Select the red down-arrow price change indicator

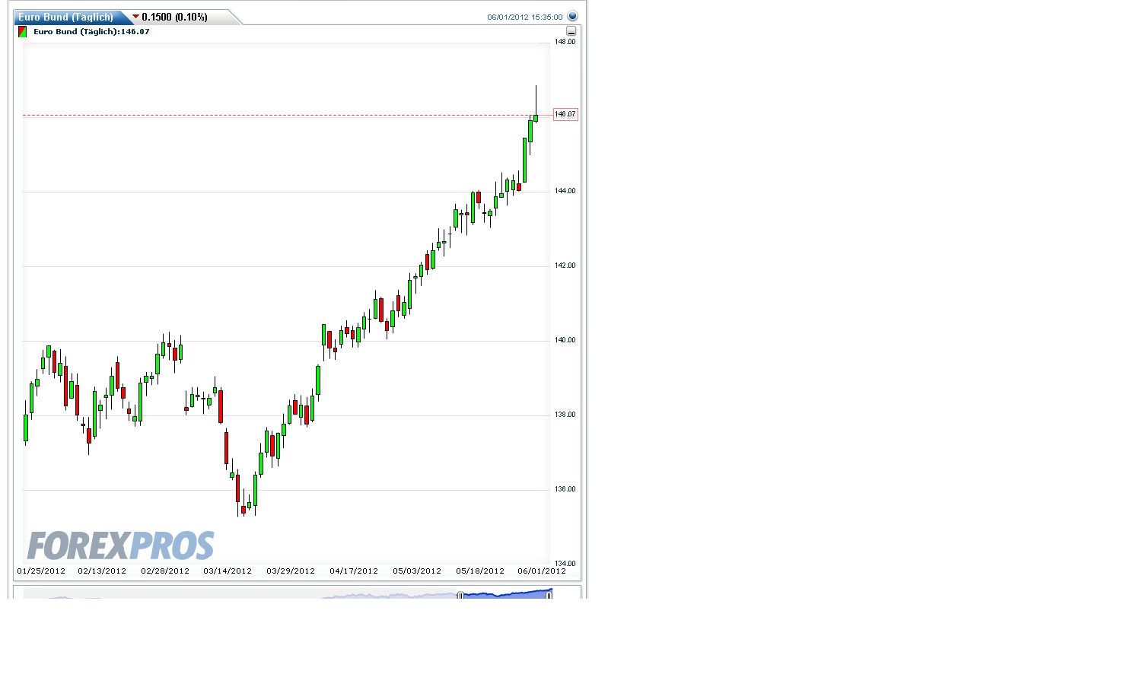[x=135, y=16]
